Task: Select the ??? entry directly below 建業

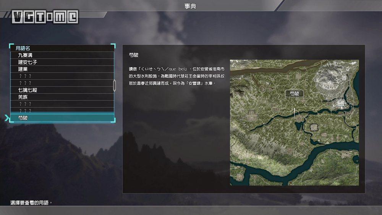Action: point(62,76)
